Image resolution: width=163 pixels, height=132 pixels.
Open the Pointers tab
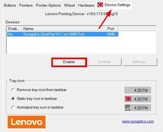click(x=26, y=5)
